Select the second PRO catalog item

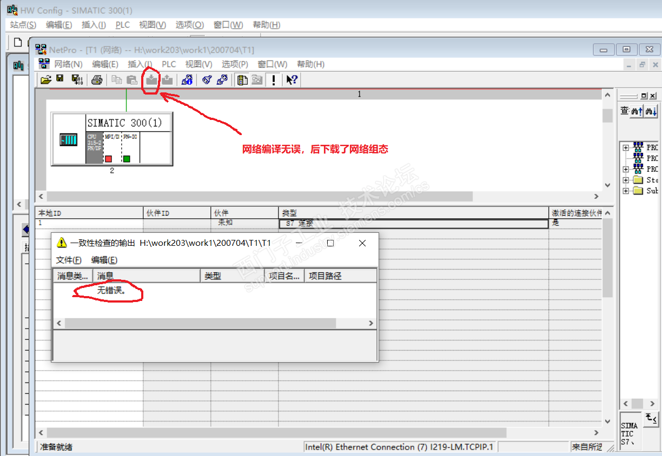(x=646, y=158)
